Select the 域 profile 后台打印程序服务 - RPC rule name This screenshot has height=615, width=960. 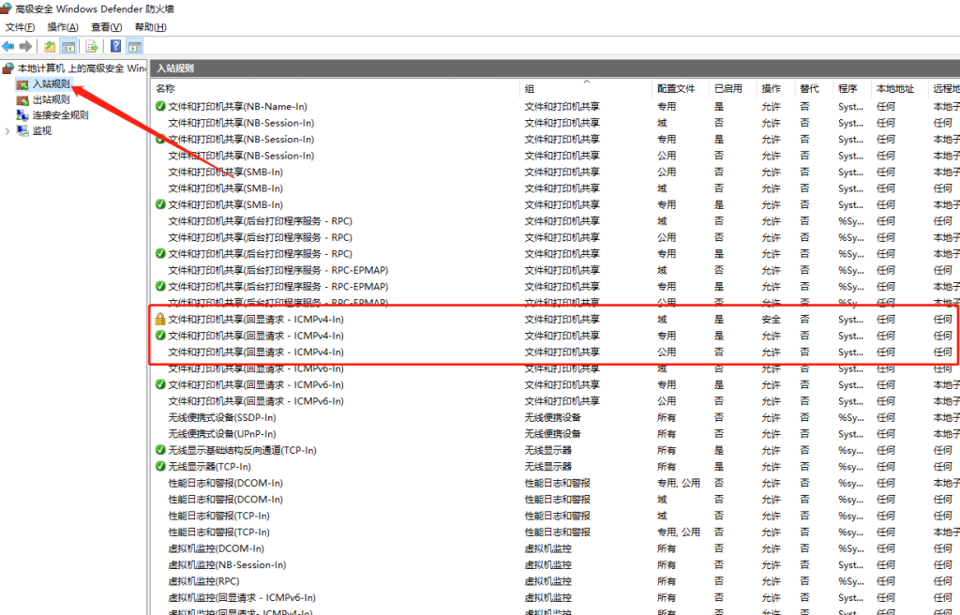pyautogui.click(x=261, y=221)
